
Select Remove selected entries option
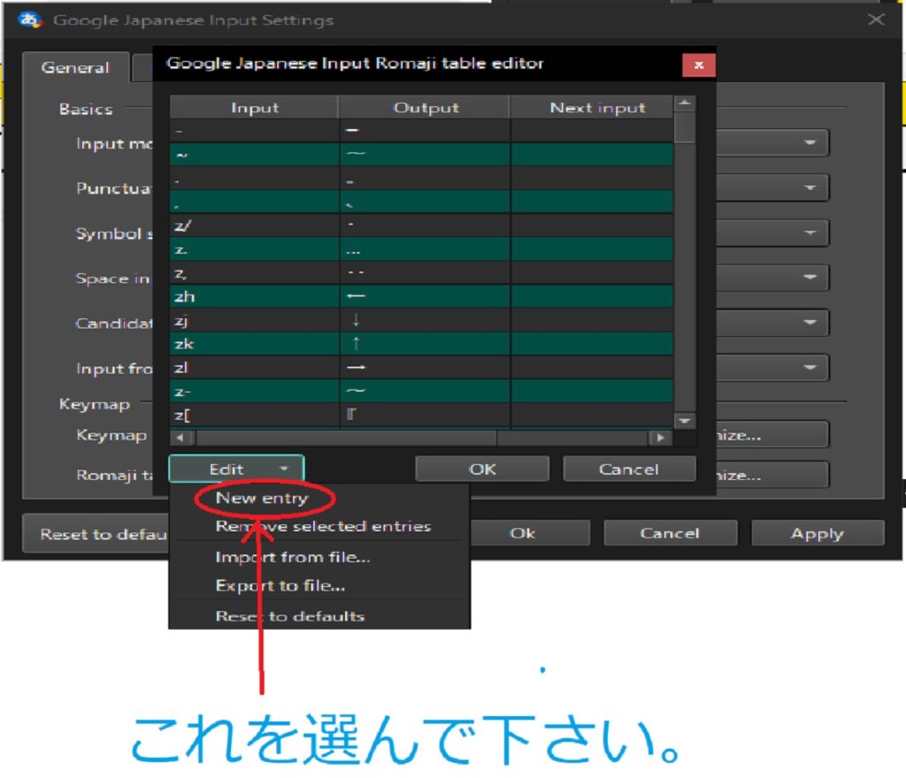(323, 526)
